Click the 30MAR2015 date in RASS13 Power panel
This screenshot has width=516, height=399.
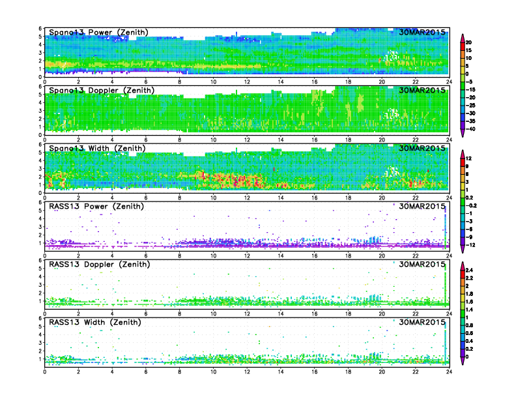coord(422,206)
